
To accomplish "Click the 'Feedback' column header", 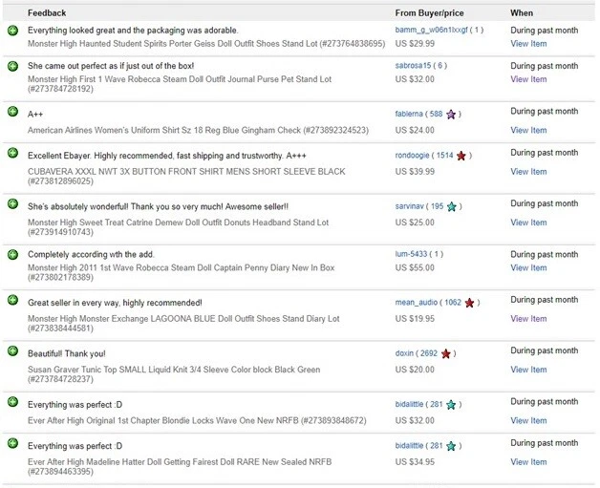I will click(x=47, y=13).
